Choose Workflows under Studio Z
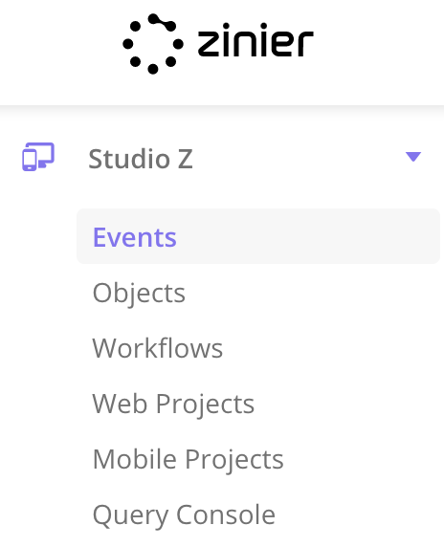 (x=158, y=348)
